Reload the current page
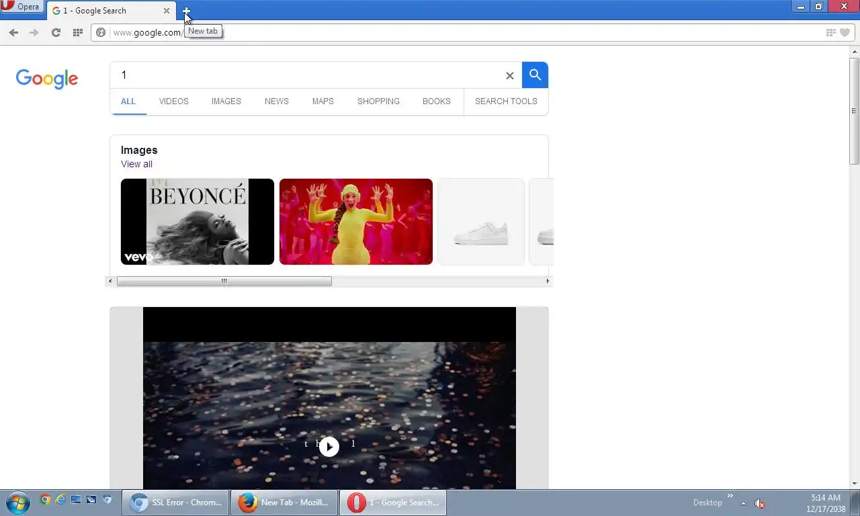 click(56, 32)
